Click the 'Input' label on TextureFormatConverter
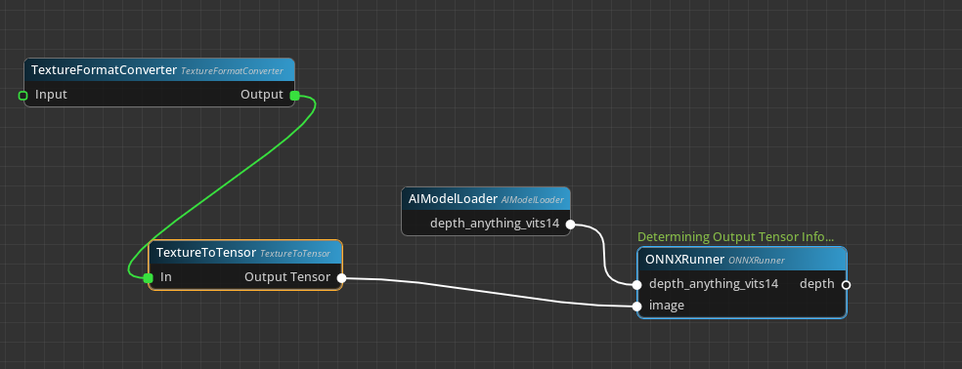Viewport: 962px width, 369px height. point(51,95)
